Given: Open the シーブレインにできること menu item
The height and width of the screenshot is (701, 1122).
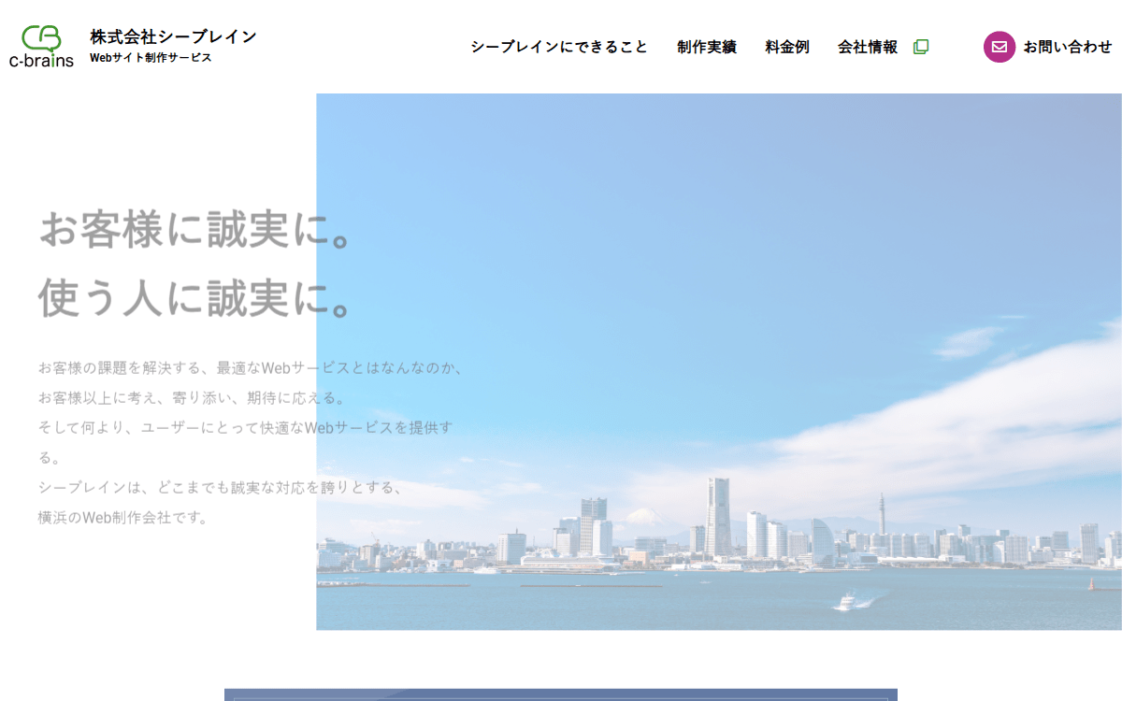Looking at the screenshot, I should point(559,47).
